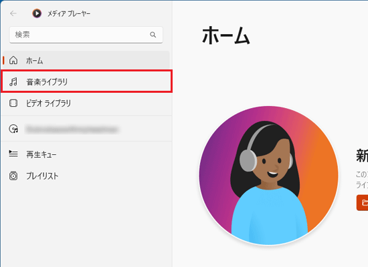
Task: Open the ホーム navigation item
Action: click(86, 60)
